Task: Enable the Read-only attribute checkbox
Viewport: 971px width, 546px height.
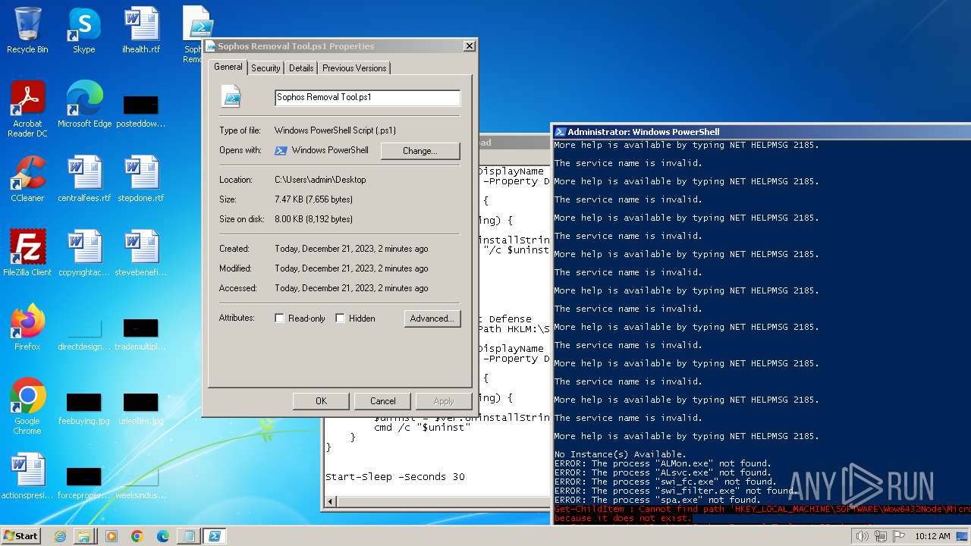Action: (x=280, y=318)
